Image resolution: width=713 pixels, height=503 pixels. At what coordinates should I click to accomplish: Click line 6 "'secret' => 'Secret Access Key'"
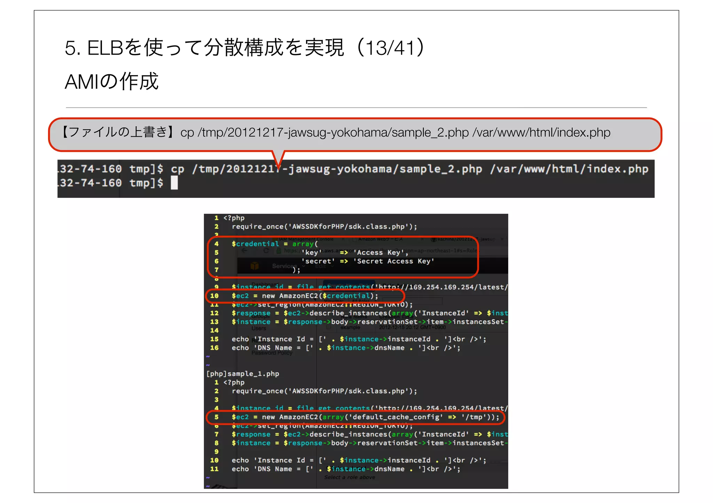tap(368, 261)
